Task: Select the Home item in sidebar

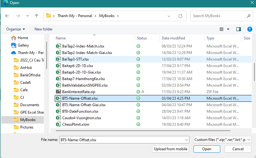Action: click(23, 38)
